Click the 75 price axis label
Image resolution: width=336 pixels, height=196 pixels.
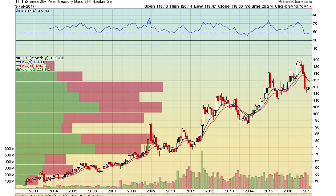(x=316, y=147)
